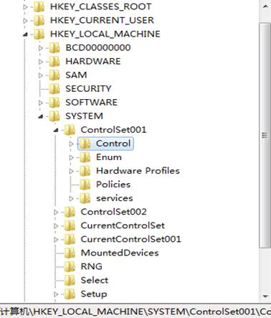Collapse the SYSTEM node arrow

(x=41, y=117)
